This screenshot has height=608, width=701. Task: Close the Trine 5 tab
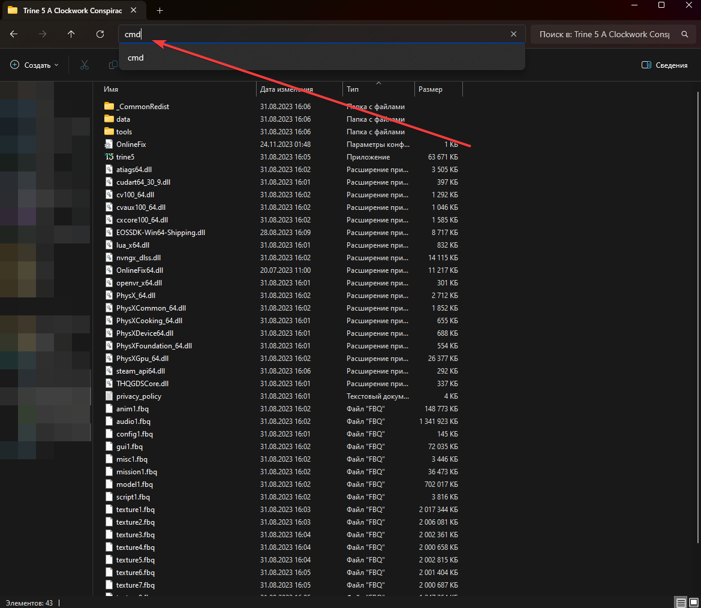coord(134,10)
